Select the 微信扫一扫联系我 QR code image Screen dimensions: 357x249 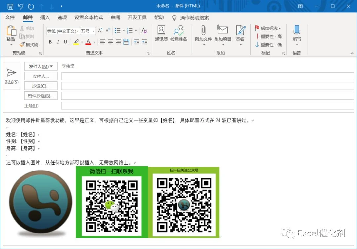pyautogui.click(x=112, y=202)
